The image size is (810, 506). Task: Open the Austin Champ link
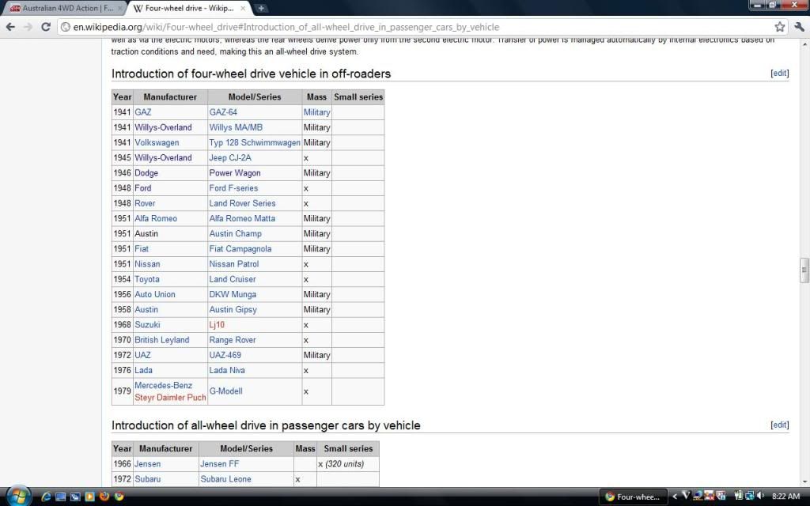pos(235,234)
